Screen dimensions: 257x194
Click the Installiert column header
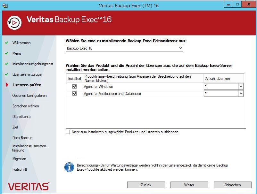(x=75, y=79)
